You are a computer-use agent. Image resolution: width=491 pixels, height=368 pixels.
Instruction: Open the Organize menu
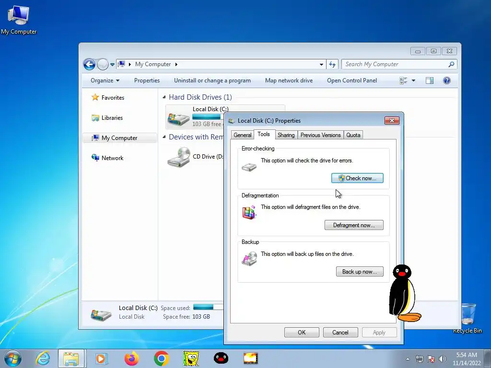[105, 80]
